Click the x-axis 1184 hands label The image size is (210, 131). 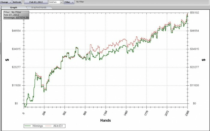[105, 113]
